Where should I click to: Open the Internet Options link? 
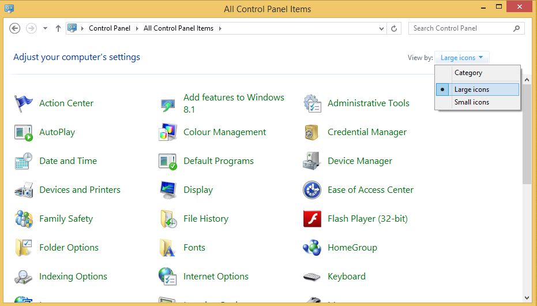216,277
